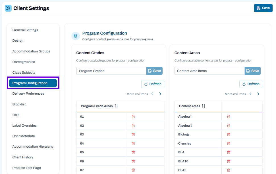Delete Algebra I content area trash icon
The width and height of the screenshot is (276, 174).
point(229,116)
